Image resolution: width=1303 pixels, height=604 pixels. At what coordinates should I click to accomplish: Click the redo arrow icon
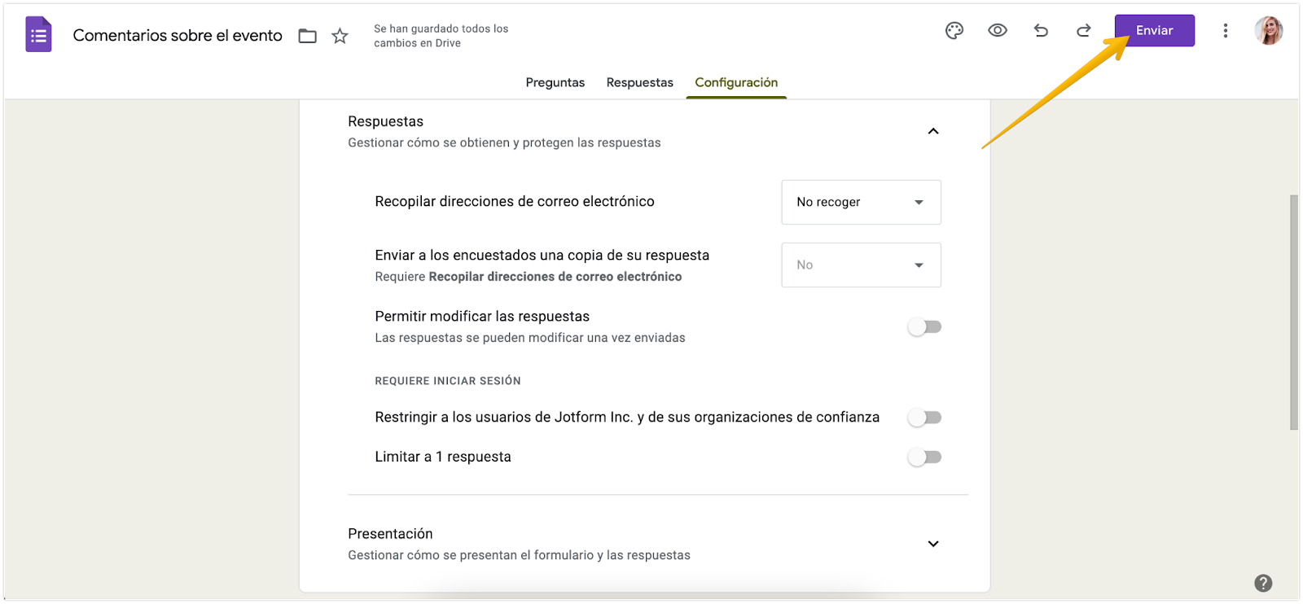1083,31
